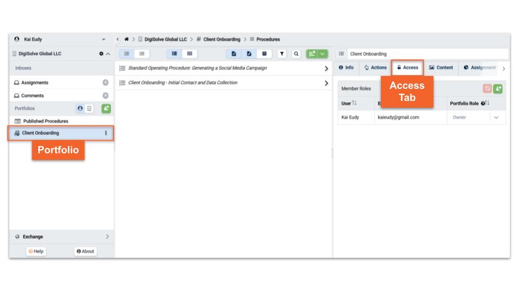Open the Kai Eudy user dropdown
The height and width of the screenshot is (291, 518).
(104, 39)
